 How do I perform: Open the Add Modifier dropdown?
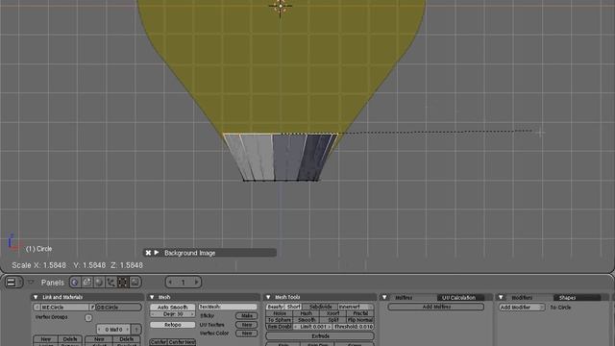[522, 308]
